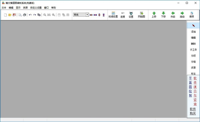The image size is (200, 122).
Task: Open the 平面图绘制 link
Action: pyautogui.click(x=190, y=87)
